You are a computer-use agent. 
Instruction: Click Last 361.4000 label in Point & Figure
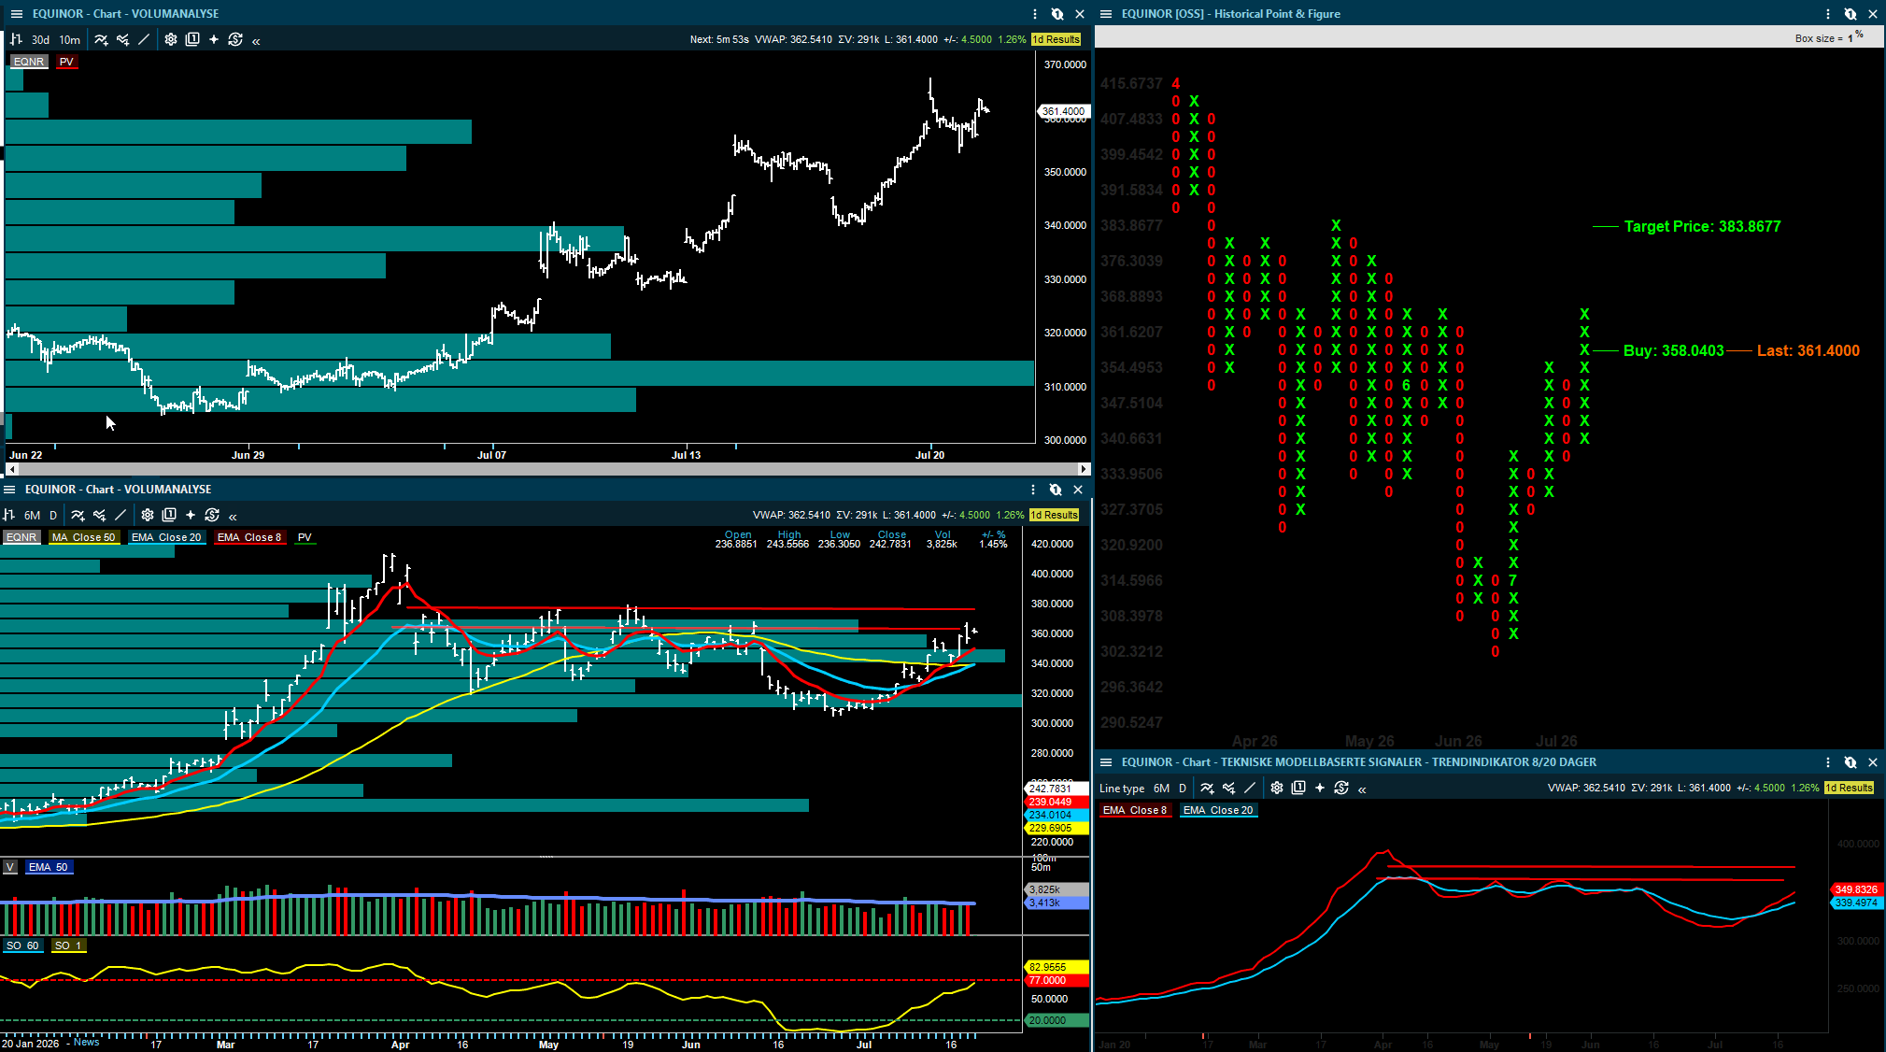point(1808,351)
